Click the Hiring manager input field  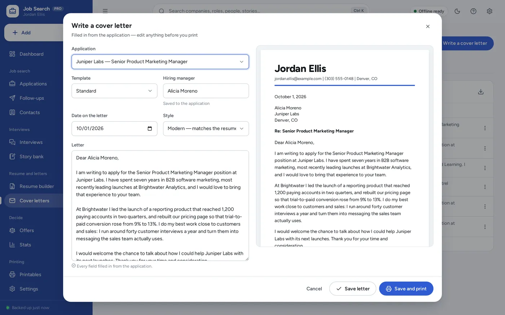coord(206,91)
